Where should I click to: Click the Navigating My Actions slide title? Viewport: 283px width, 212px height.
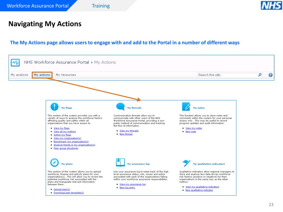tap(45, 24)
